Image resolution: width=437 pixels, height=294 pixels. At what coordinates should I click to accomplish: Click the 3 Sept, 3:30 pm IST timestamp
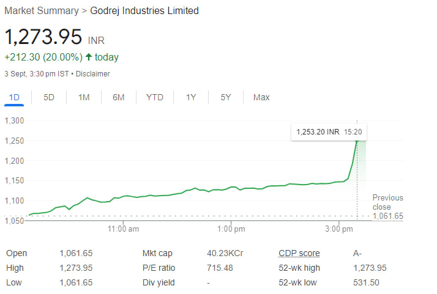(37, 74)
